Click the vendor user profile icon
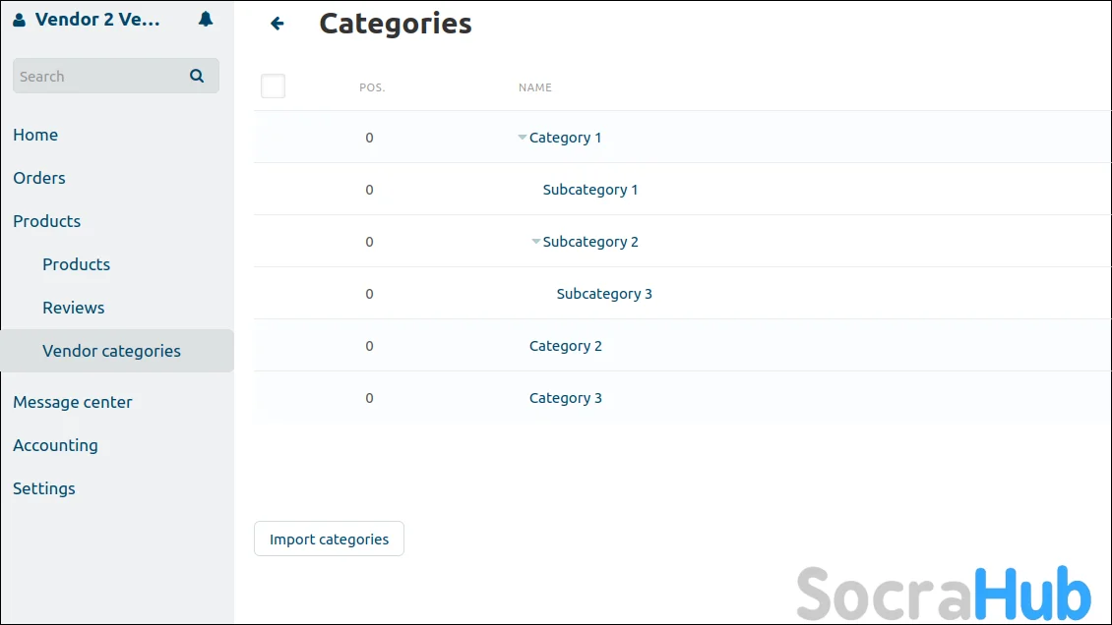 click(x=20, y=20)
